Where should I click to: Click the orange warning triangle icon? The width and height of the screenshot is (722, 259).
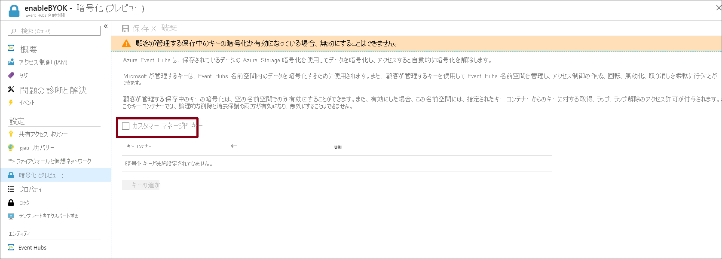tap(126, 43)
